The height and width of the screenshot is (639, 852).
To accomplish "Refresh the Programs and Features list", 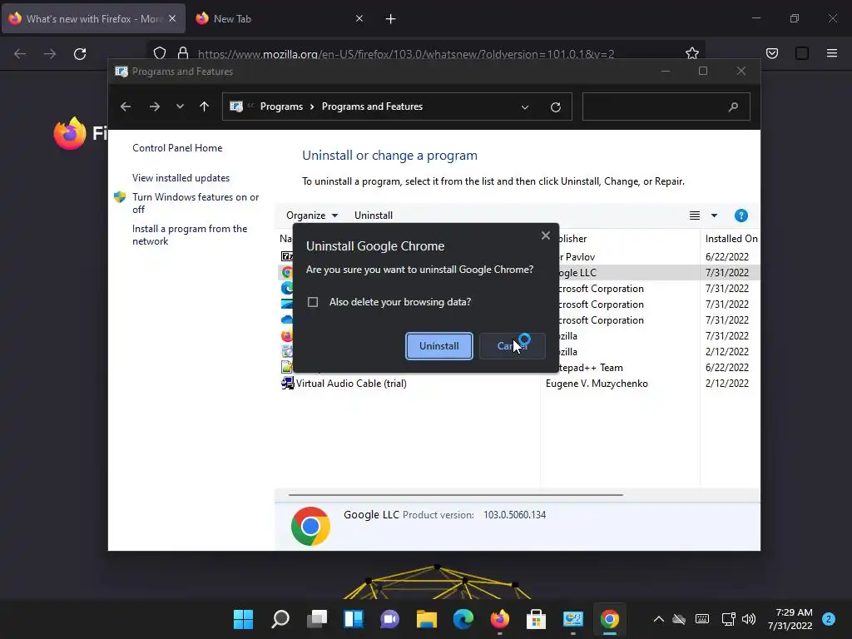I will 555,107.
